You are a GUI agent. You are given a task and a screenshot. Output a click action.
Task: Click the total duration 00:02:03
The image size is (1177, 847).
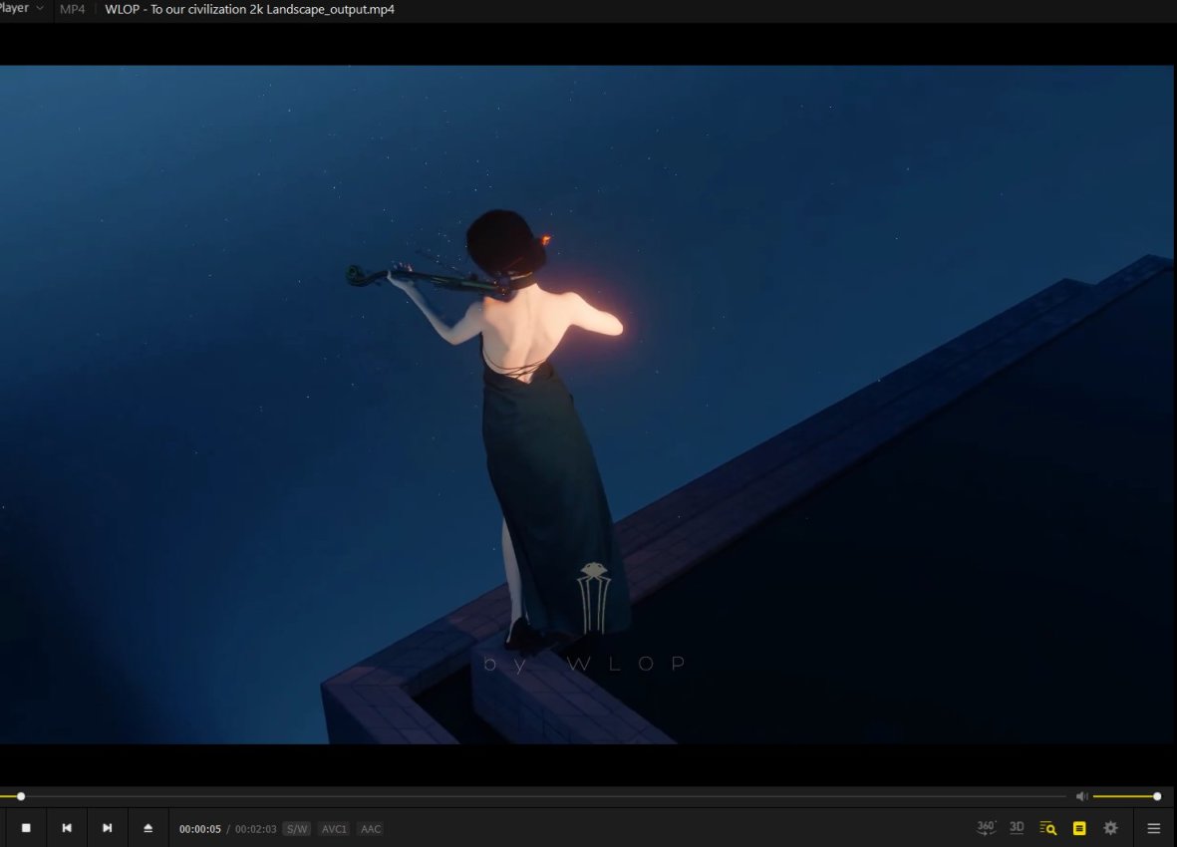tap(256, 829)
